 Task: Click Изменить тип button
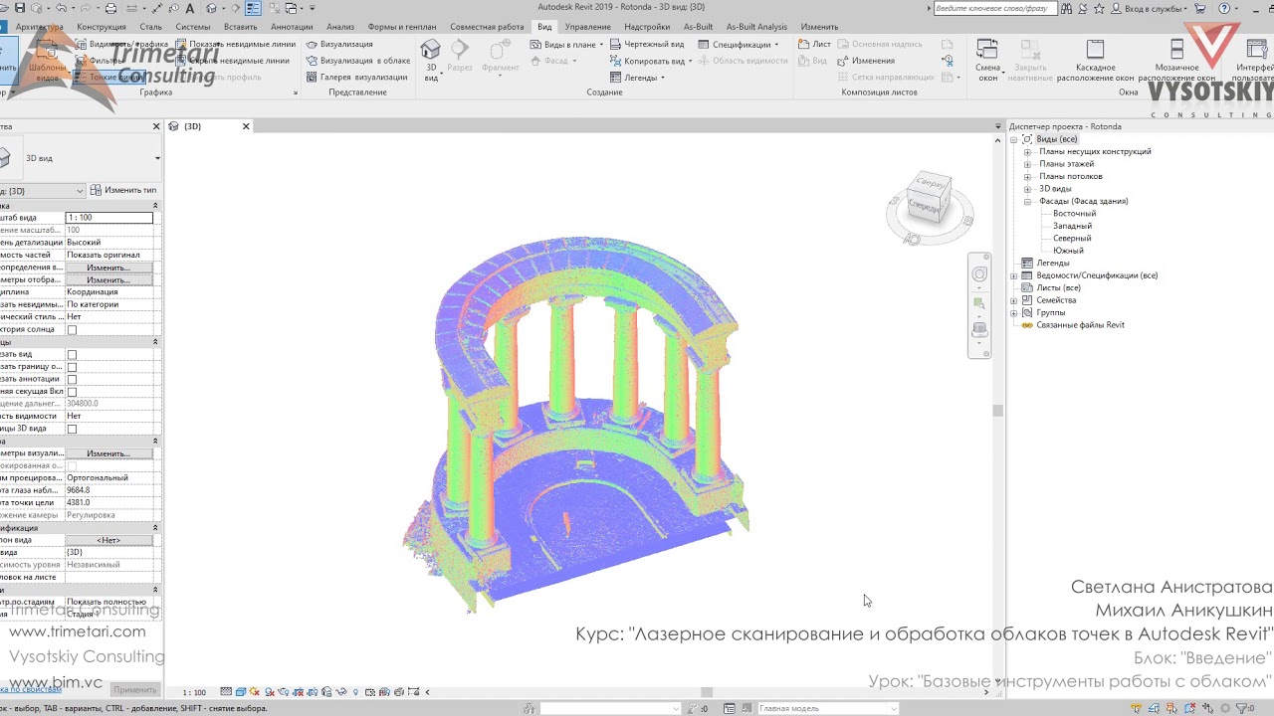pos(123,190)
